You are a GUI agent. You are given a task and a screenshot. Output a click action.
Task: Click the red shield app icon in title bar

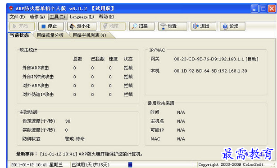tap(11, 8)
